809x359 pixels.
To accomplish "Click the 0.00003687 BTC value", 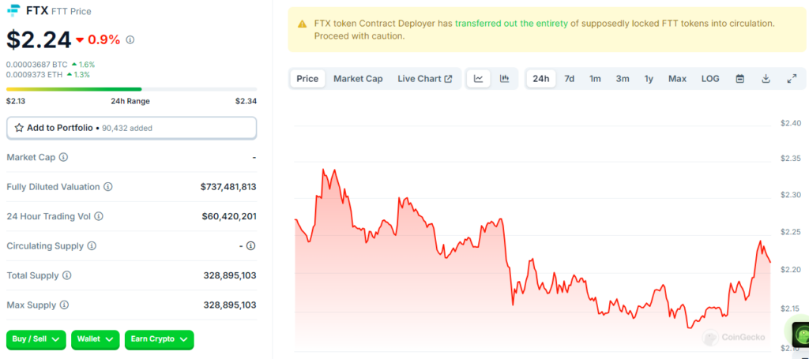I will pyautogui.click(x=35, y=65).
